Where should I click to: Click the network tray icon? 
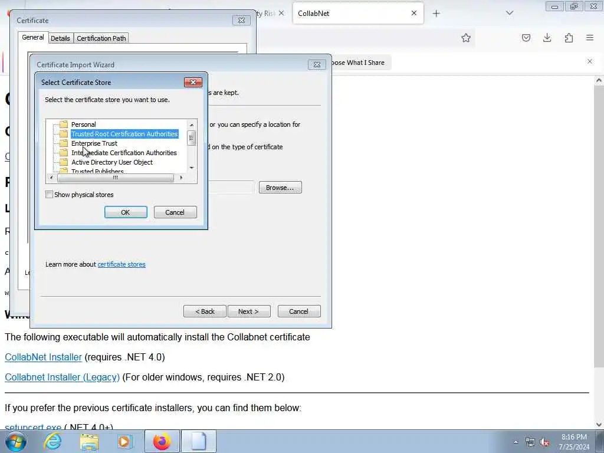tap(530, 442)
